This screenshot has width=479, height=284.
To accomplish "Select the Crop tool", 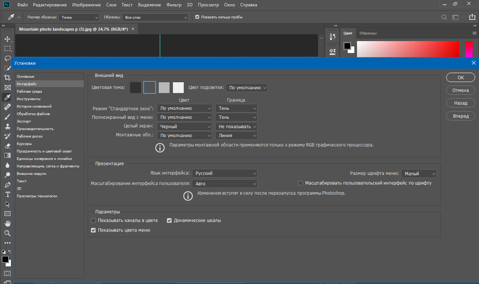I will [7, 78].
